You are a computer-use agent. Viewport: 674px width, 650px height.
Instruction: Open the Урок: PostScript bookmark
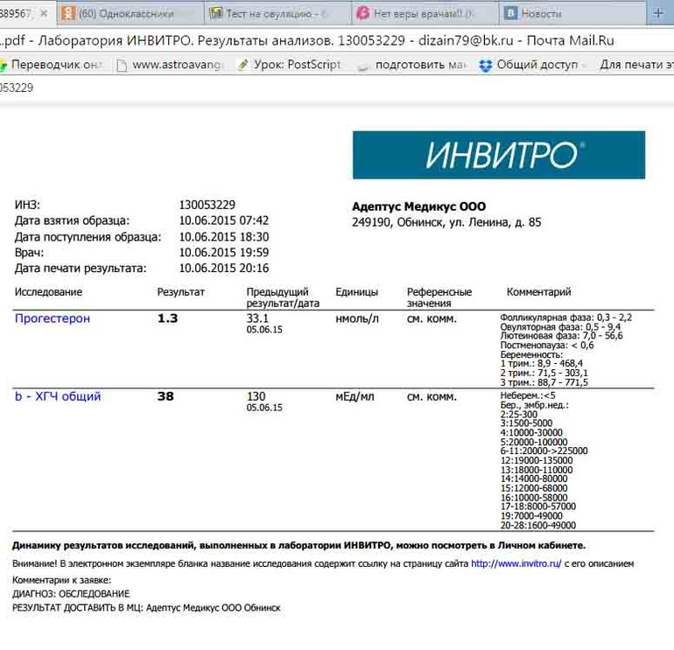click(x=289, y=65)
